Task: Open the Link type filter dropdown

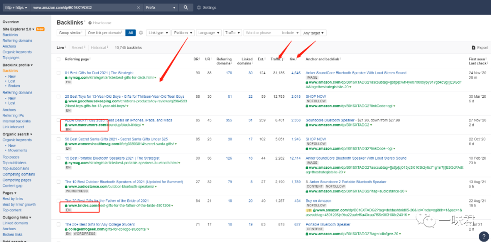Action: pos(158,33)
